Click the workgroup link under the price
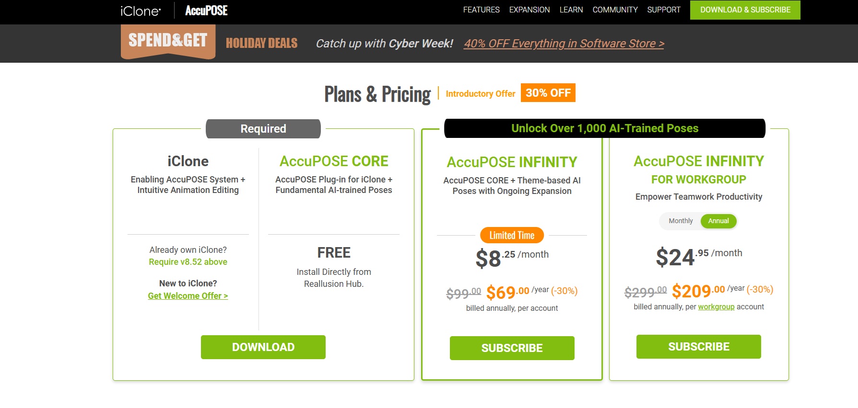 717,306
